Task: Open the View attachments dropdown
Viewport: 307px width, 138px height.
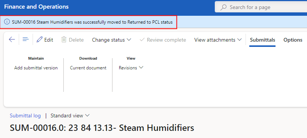Action: [218, 40]
